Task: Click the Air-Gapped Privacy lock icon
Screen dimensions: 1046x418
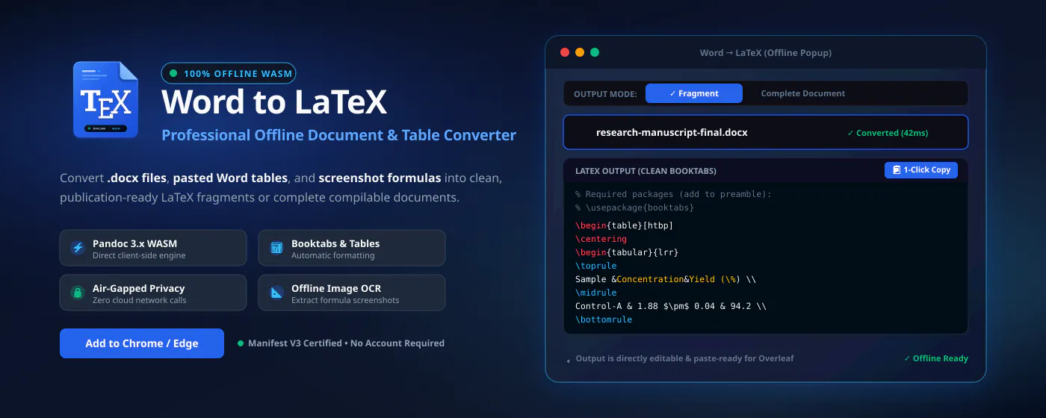Action: click(x=78, y=293)
